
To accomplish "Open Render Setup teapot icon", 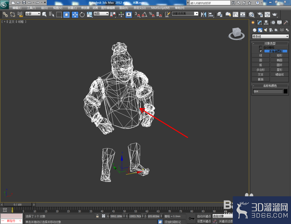I will [260, 14].
